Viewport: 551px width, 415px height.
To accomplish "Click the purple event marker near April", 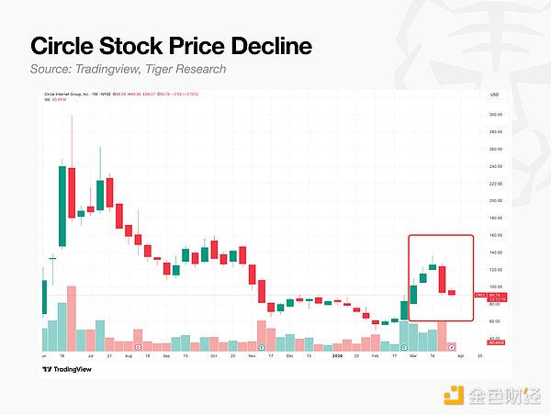I will click(451, 346).
